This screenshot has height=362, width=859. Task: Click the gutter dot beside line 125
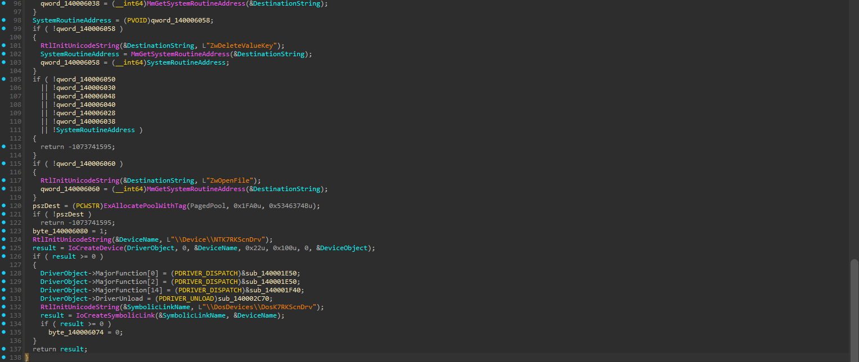(4, 248)
